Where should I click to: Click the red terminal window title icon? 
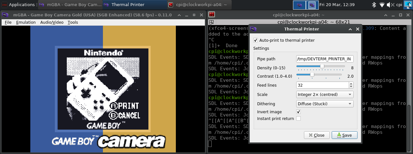(x=212, y=15)
